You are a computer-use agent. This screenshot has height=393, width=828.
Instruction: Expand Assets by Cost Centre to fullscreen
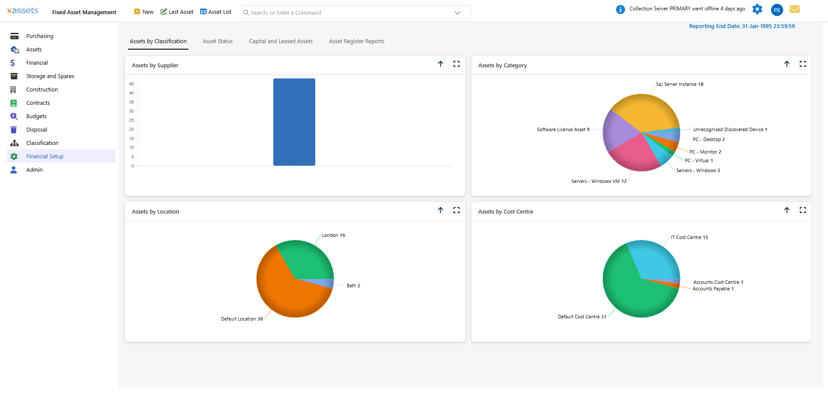803,210
